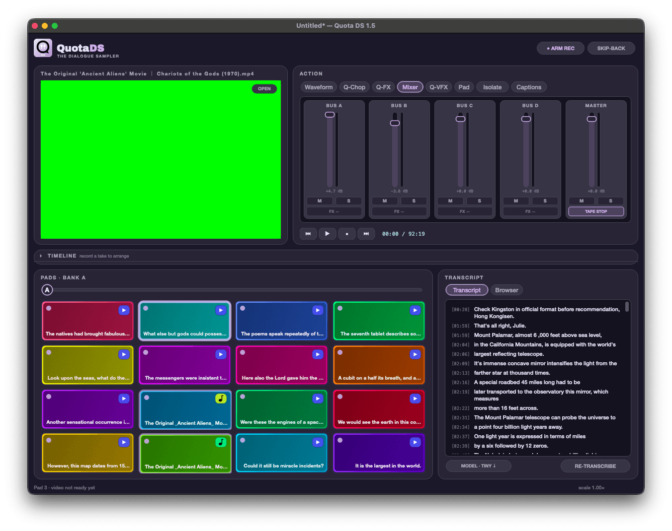Play the 'The seventh tablet describes' pad
This screenshot has width=672, height=531.
point(415,310)
